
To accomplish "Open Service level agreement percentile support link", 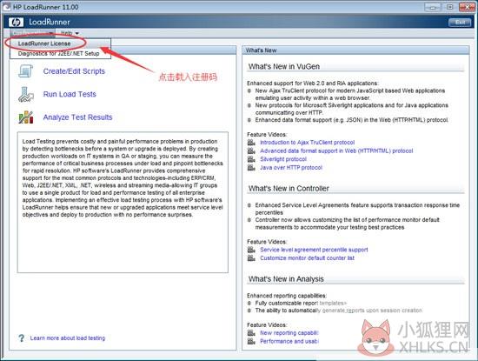I will (314, 250).
